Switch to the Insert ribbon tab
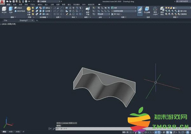Image resolution: width=191 pixels, height=134 pixels. pyautogui.click(x=46, y=5)
